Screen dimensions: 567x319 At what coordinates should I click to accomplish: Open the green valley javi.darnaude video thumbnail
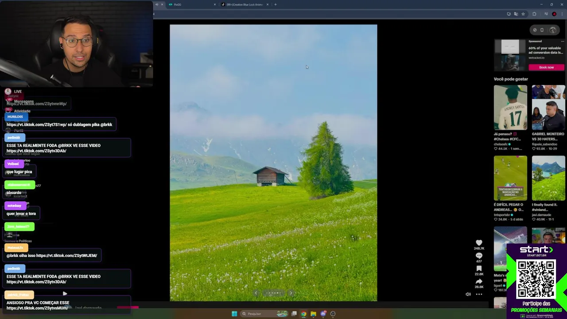[x=548, y=178]
